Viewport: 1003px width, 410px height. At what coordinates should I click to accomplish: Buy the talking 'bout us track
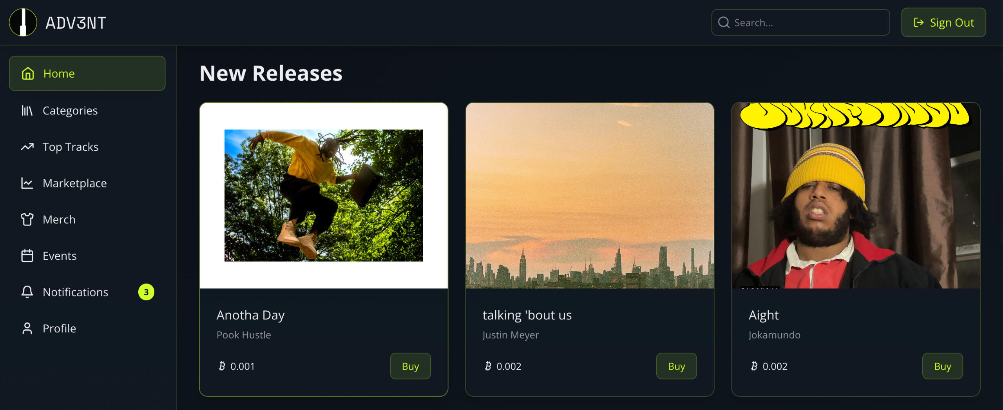click(676, 366)
